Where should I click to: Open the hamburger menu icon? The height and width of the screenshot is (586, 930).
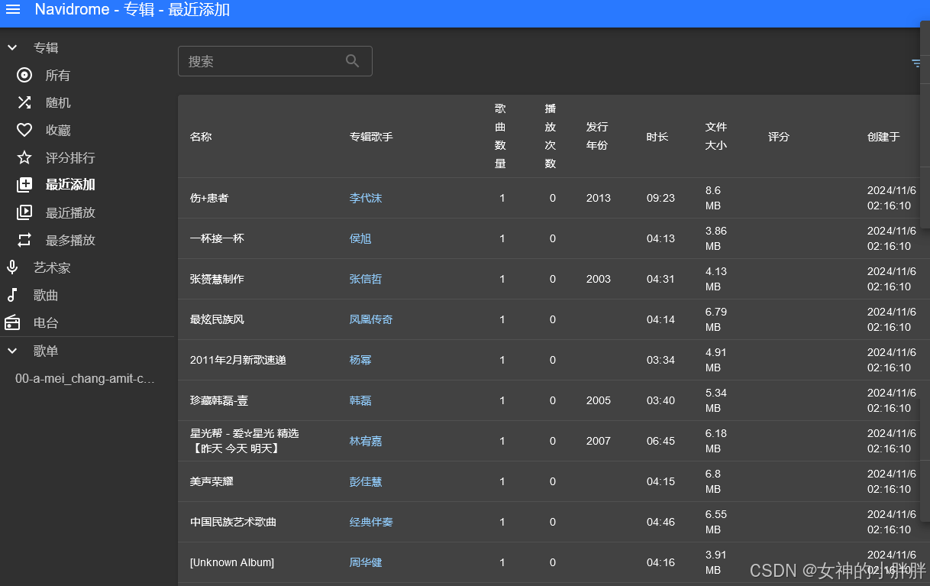[x=13, y=10]
